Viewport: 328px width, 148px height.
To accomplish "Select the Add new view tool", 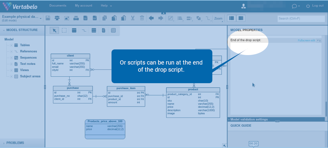I will point(94,30).
